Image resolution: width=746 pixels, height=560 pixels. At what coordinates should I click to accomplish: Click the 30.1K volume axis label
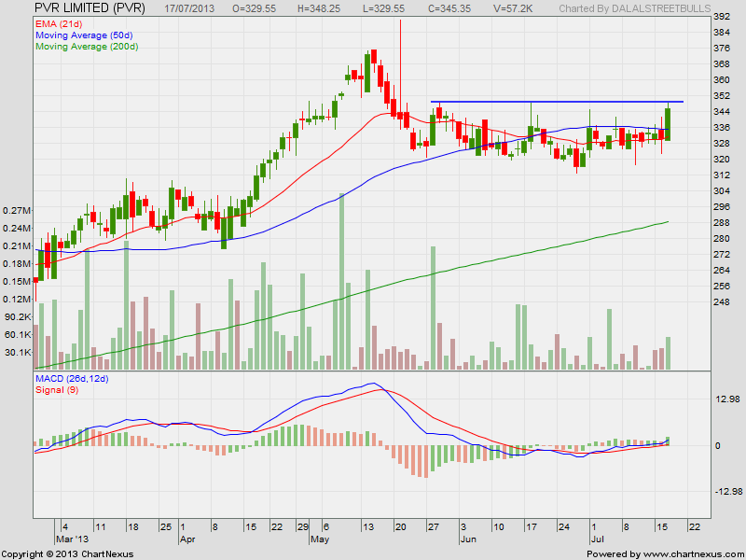tap(18, 352)
